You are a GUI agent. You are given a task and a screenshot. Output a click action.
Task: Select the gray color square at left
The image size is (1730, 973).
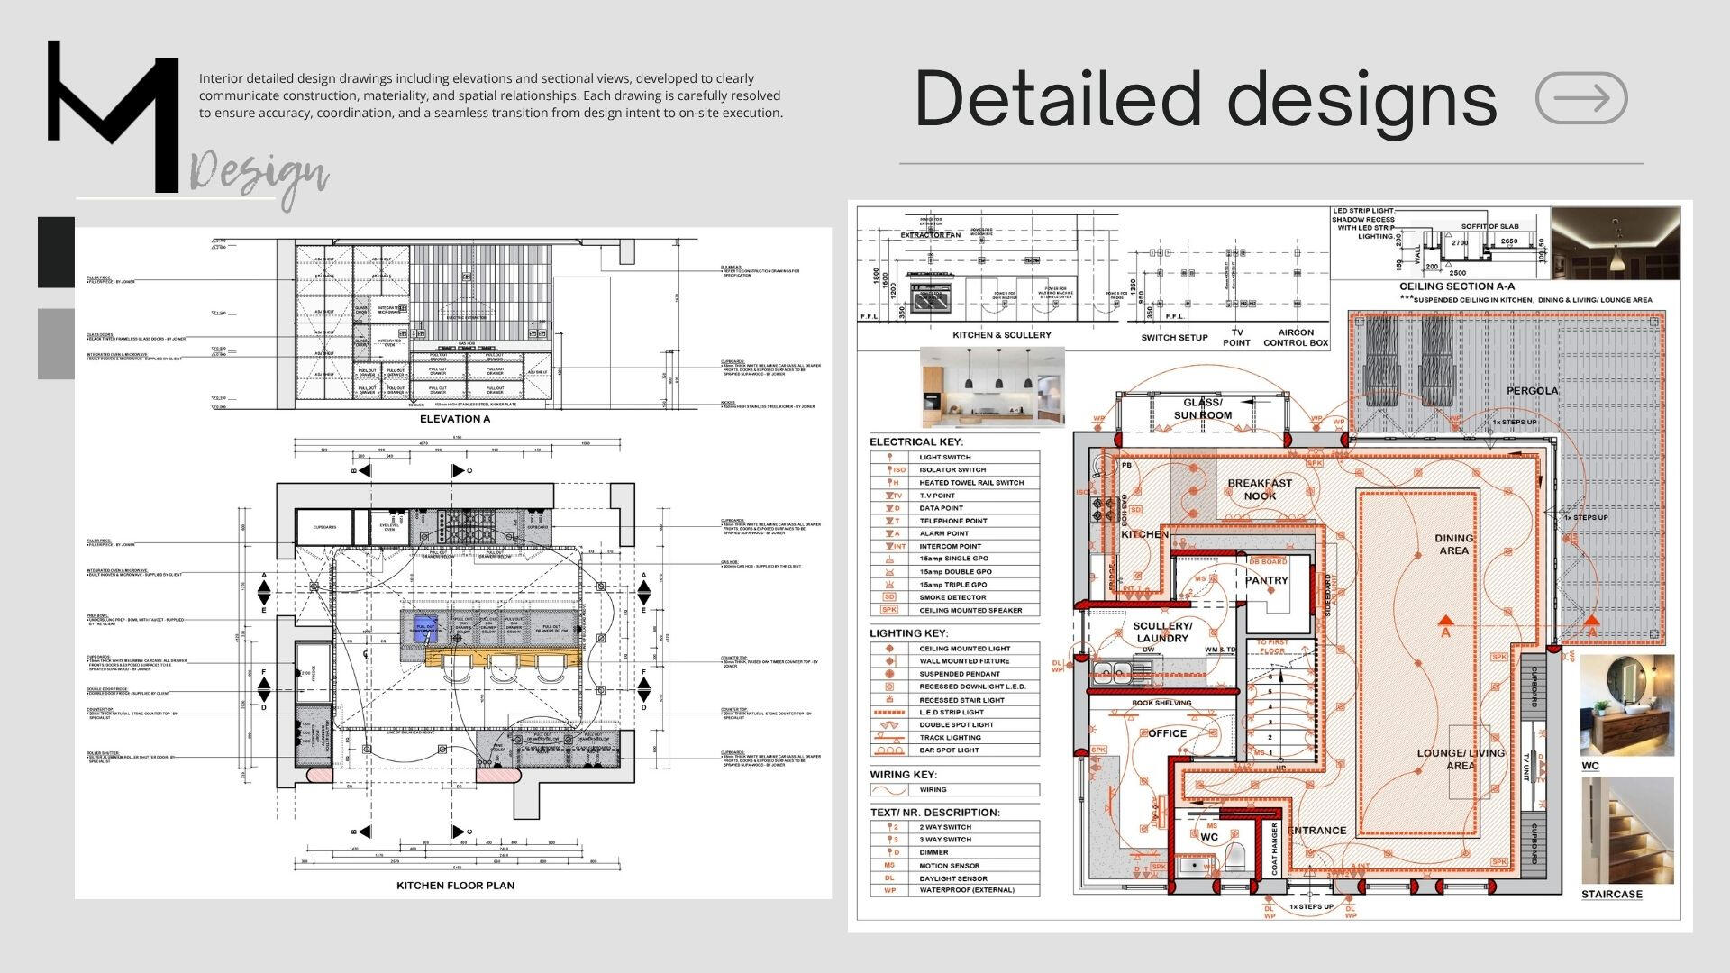click(56, 343)
